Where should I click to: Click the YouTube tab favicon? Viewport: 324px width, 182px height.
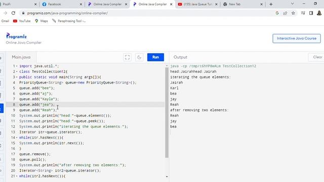tap(180, 4)
